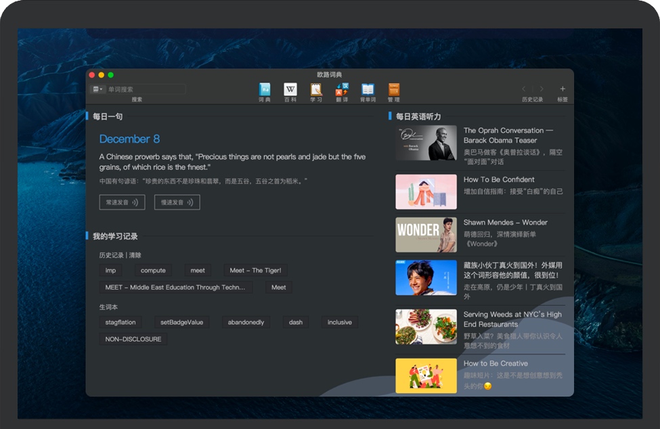Focus the 单词搜索 search field
The width and height of the screenshot is (660, 429).
(146, 89)
